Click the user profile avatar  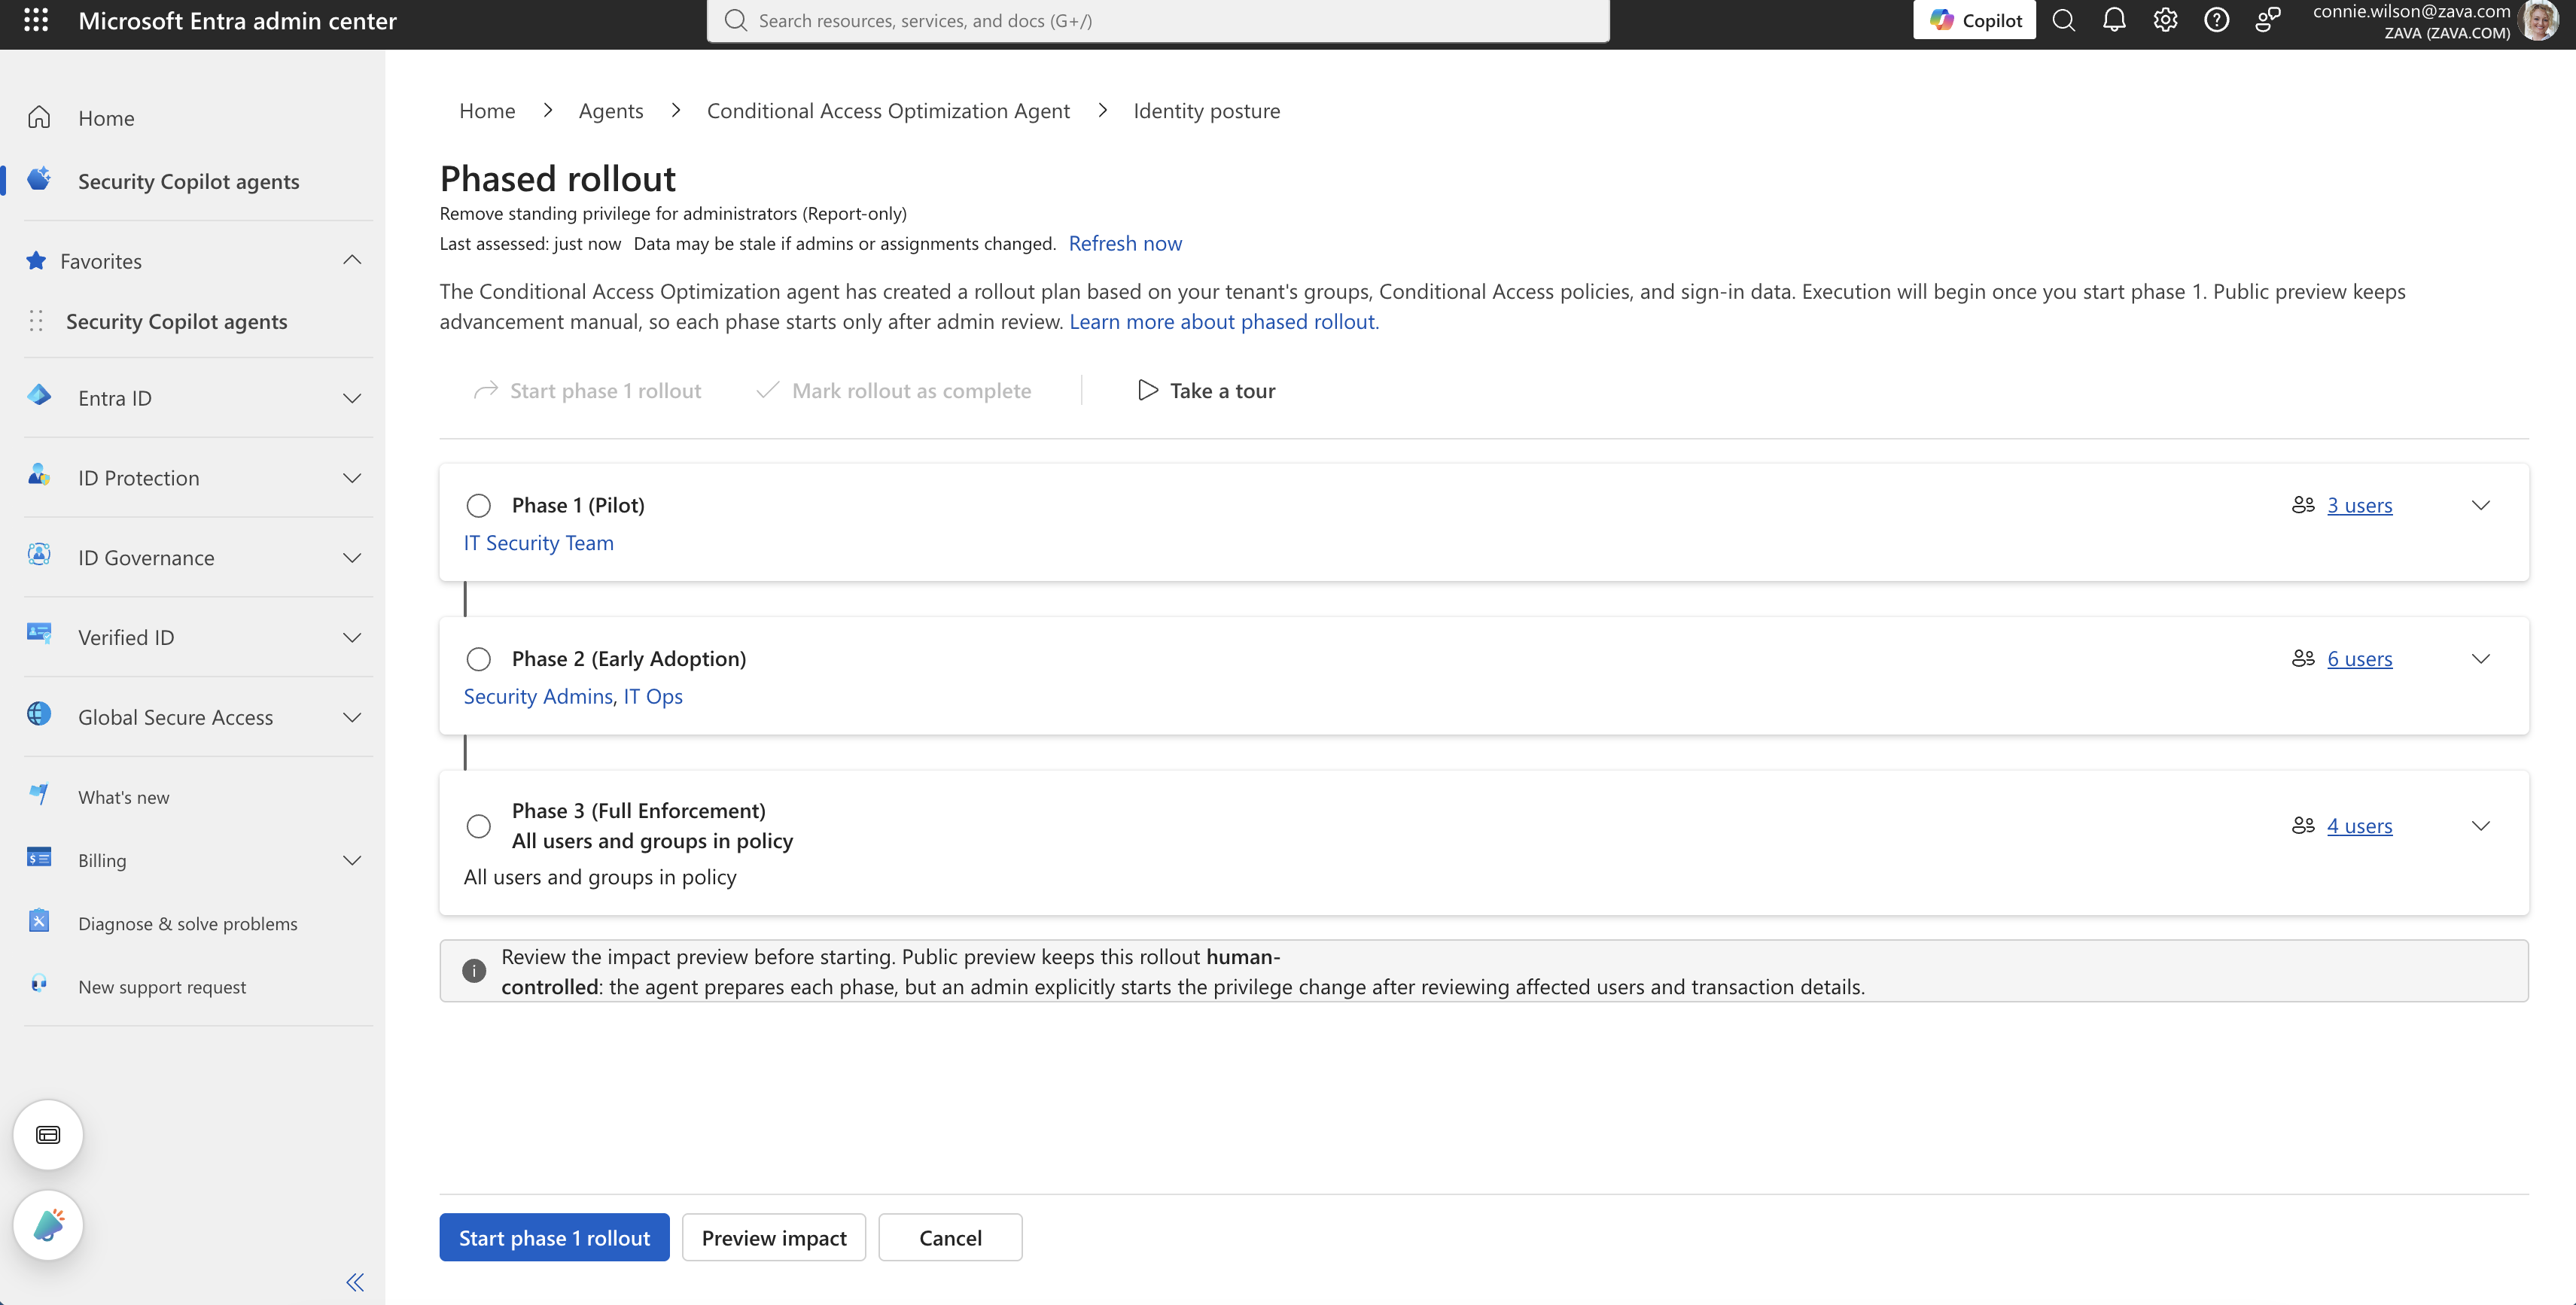pos(2540,20)
